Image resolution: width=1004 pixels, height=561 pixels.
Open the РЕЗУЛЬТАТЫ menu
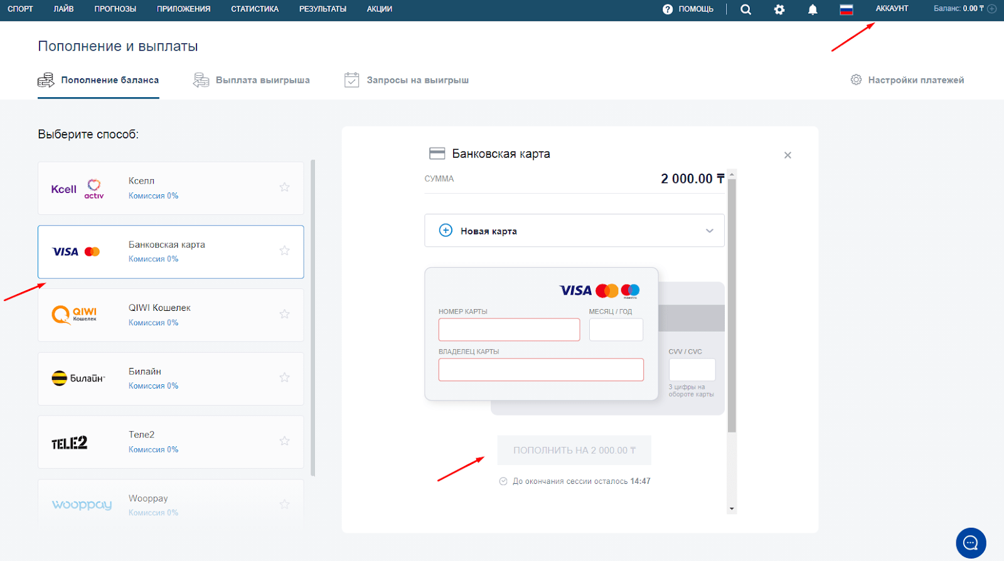click(x=323, y=9)
